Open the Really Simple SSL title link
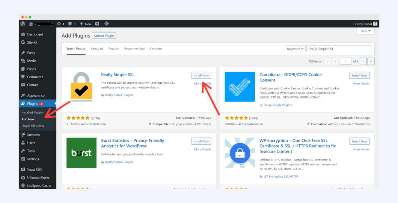 coord(118,75)
